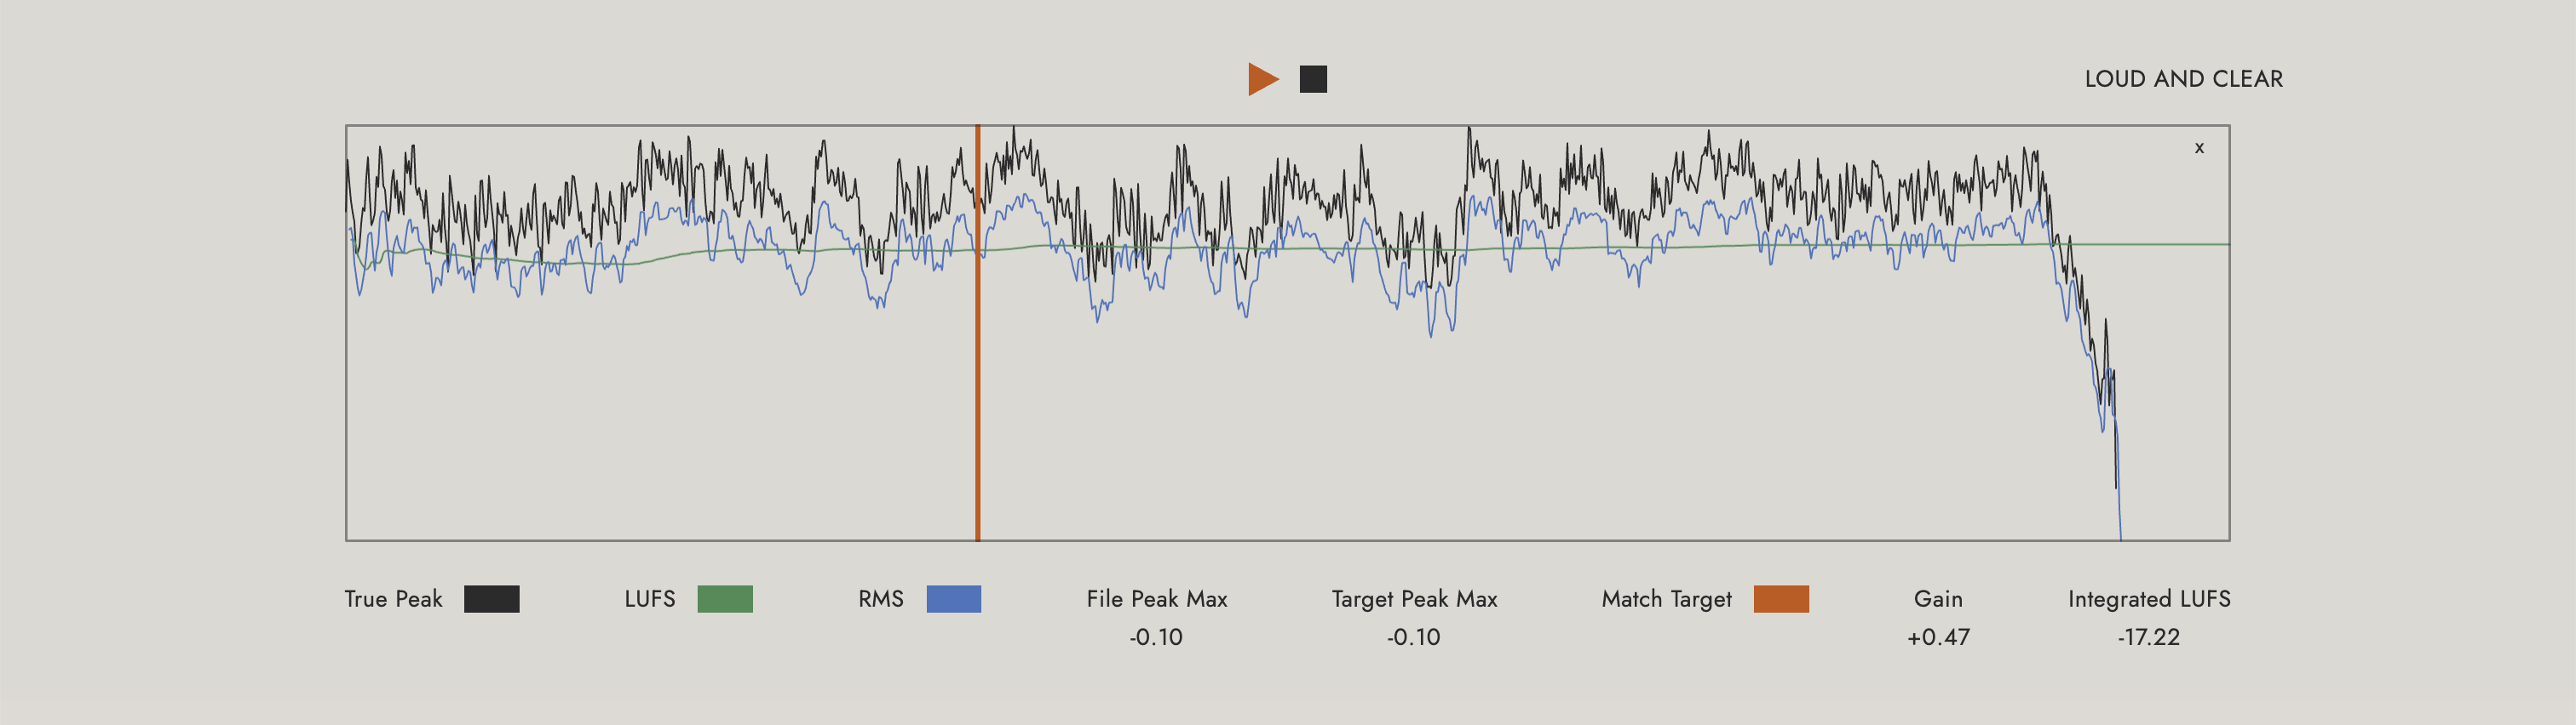Start playback with the orange play triangle
The height and width of the screenshot is (725, 2576).
pyautogui.click(x=1263, y=79)
